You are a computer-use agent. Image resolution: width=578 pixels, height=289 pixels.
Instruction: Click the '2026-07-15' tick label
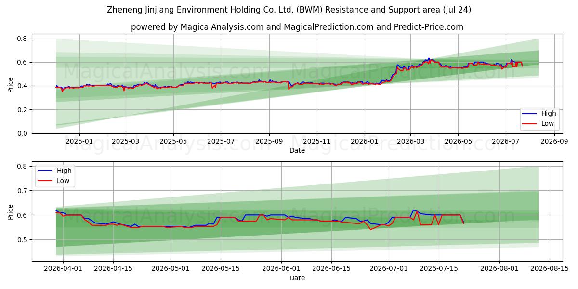438,269
